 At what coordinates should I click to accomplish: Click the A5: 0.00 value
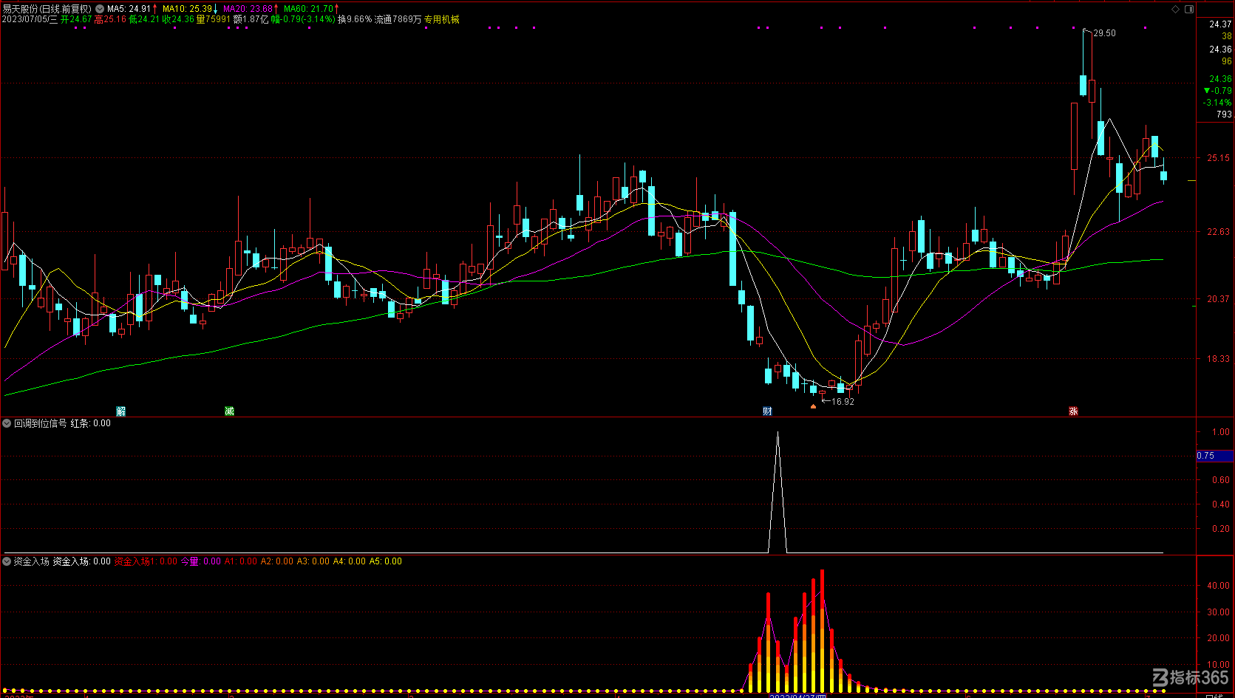[386, 561]
